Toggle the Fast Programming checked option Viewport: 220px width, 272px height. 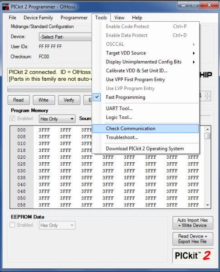point(146,97)
